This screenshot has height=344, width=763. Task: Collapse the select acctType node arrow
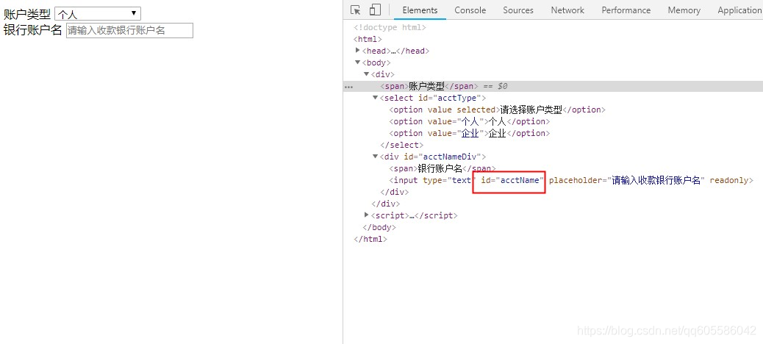pyautogui.click(x=375, y=97)
